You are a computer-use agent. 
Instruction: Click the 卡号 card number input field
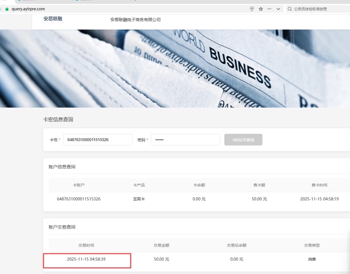[98, 140]
